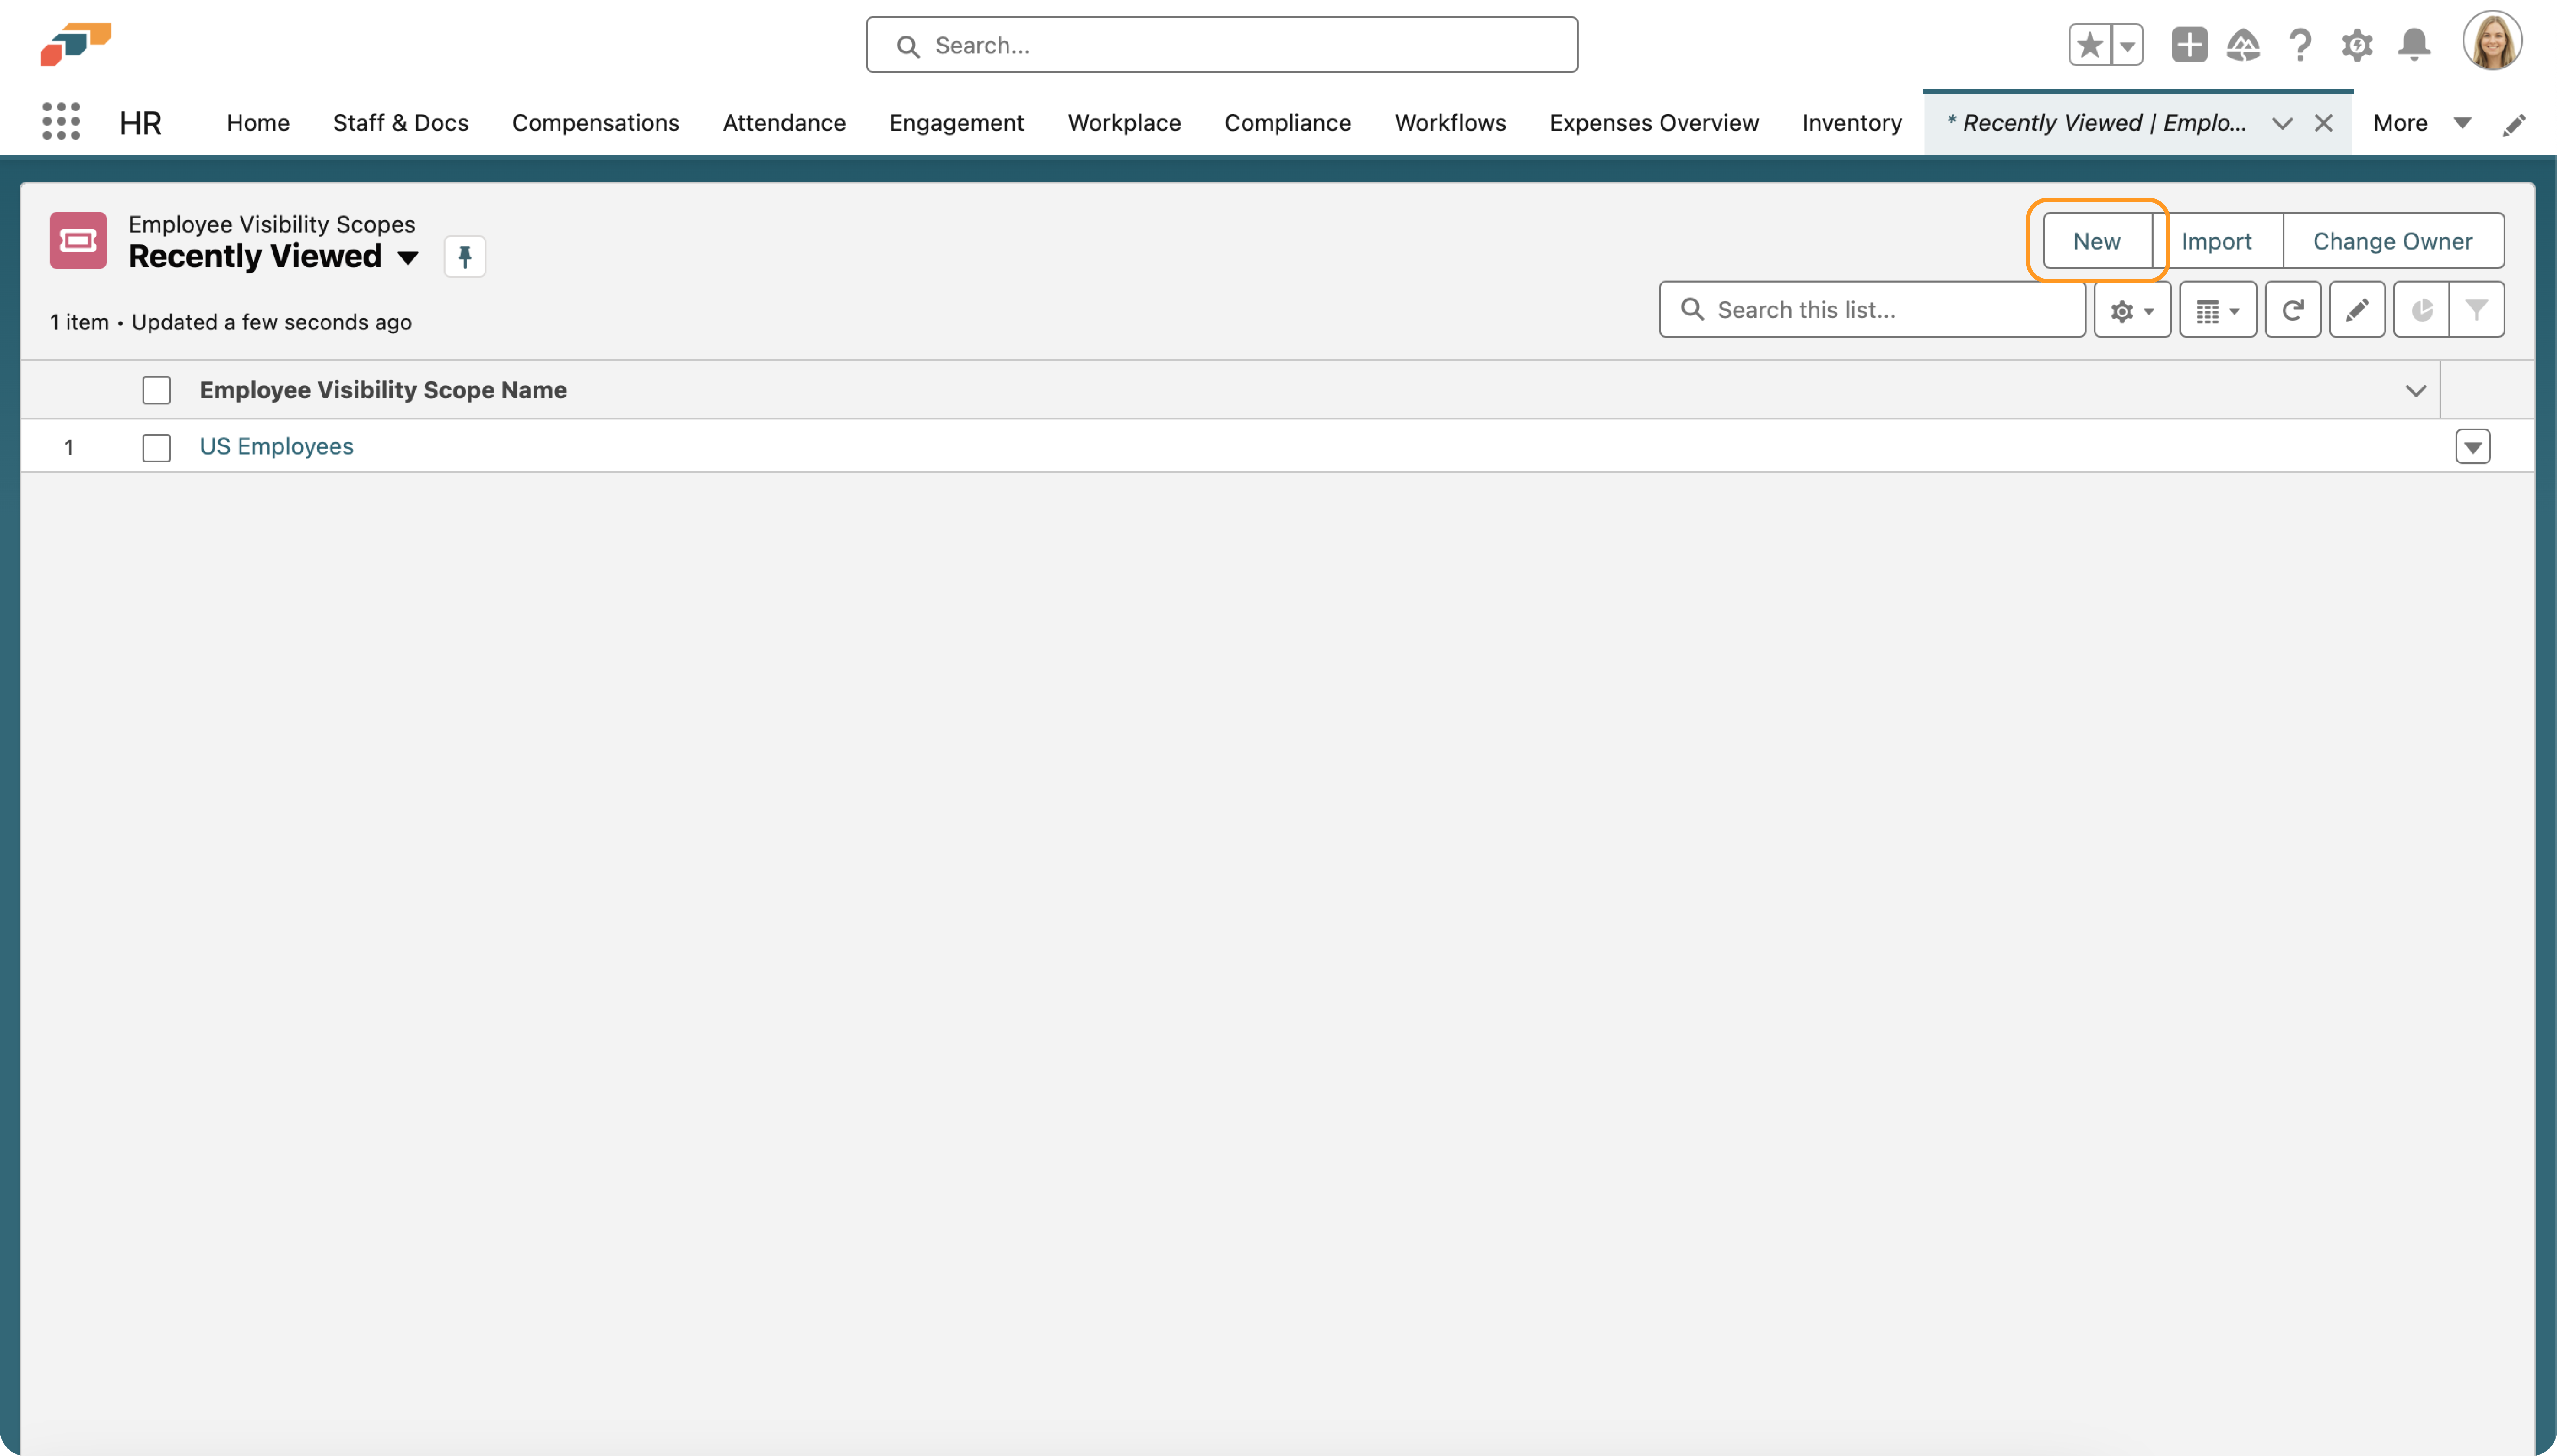
Task: Open the US Employees record link
Action: coord(276,446)
